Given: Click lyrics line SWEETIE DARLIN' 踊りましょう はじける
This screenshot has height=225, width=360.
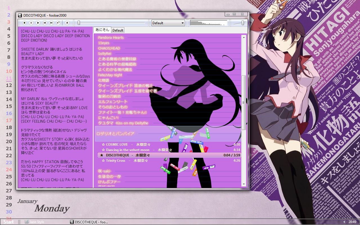Looking at the screenshot, I should [51, 49].
